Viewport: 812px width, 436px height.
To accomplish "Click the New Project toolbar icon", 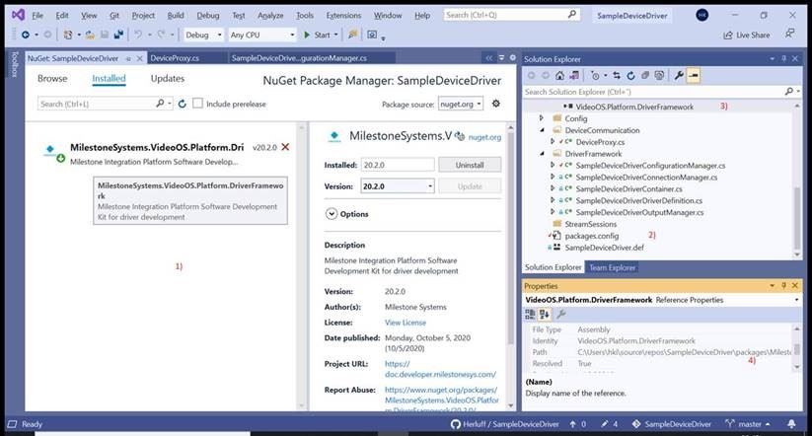I will click(67, 35).
